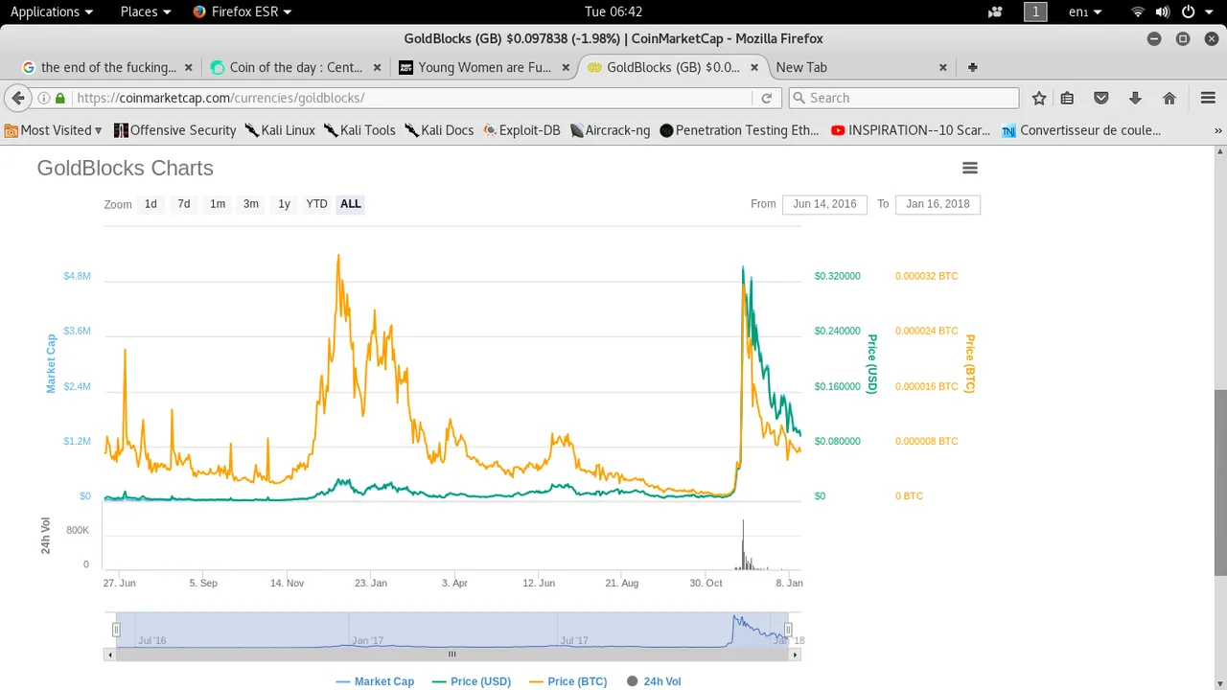Toggle the Price (USD) series in legend
This screenshot has height=690, width=1227.
(x=472, y=681)
